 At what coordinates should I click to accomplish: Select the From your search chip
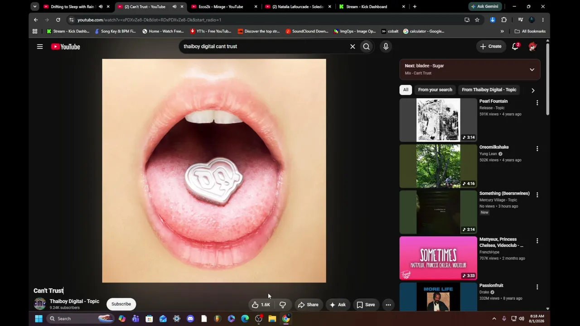(x=435, y=90)
